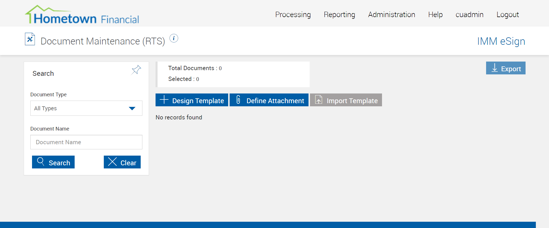Image resolution: width=549 pixels, height=228 pixels.
Task: Clear the search filters
Action: 122,162
